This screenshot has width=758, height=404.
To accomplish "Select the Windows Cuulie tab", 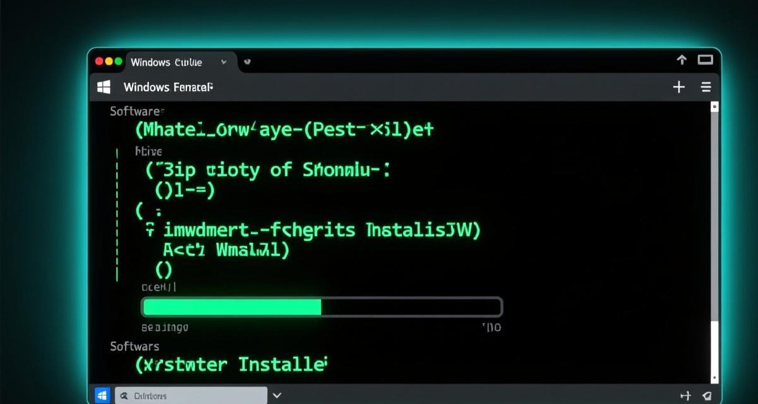I will pos(166,62).
